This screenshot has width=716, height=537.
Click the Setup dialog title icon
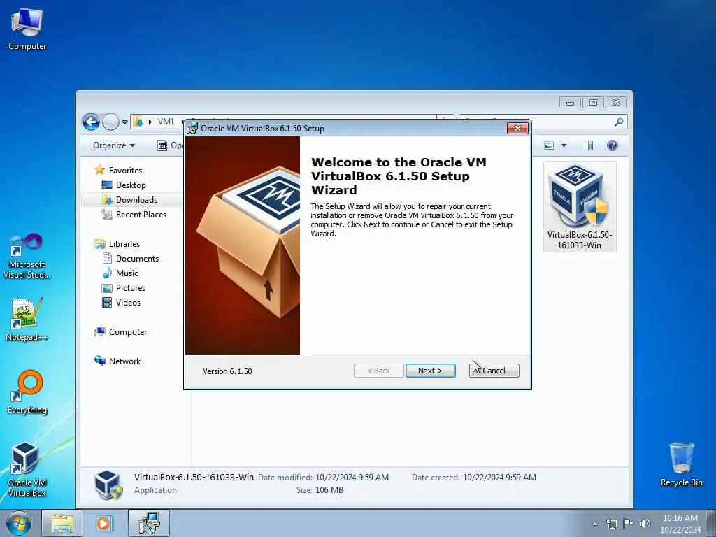click(x=193, y=129)
